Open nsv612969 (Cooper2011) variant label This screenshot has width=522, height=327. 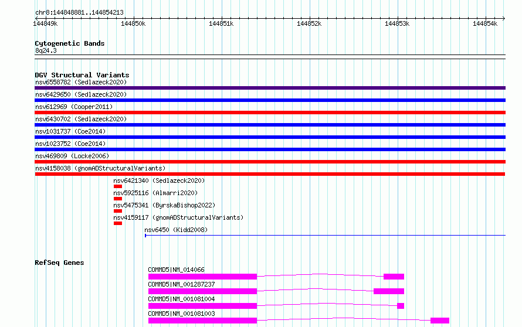(74, 107)
